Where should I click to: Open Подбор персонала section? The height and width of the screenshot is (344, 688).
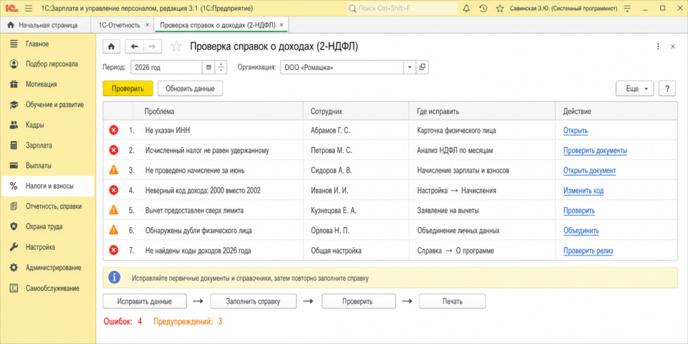(48, 64)
